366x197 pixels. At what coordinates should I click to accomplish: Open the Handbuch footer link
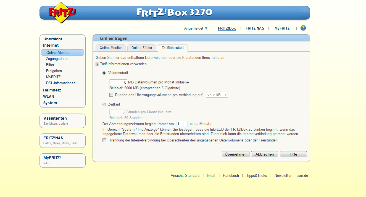click(231, 176)
